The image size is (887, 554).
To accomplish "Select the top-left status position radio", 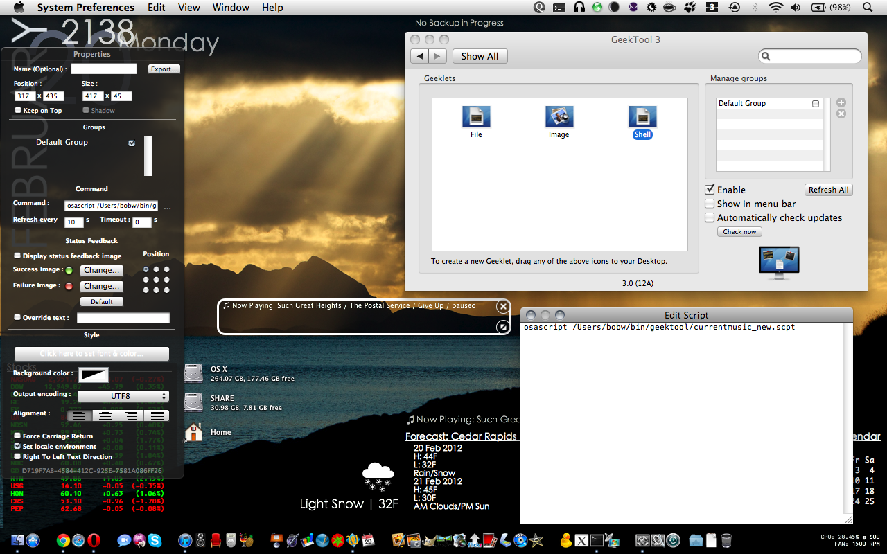I will click(146, 269).
